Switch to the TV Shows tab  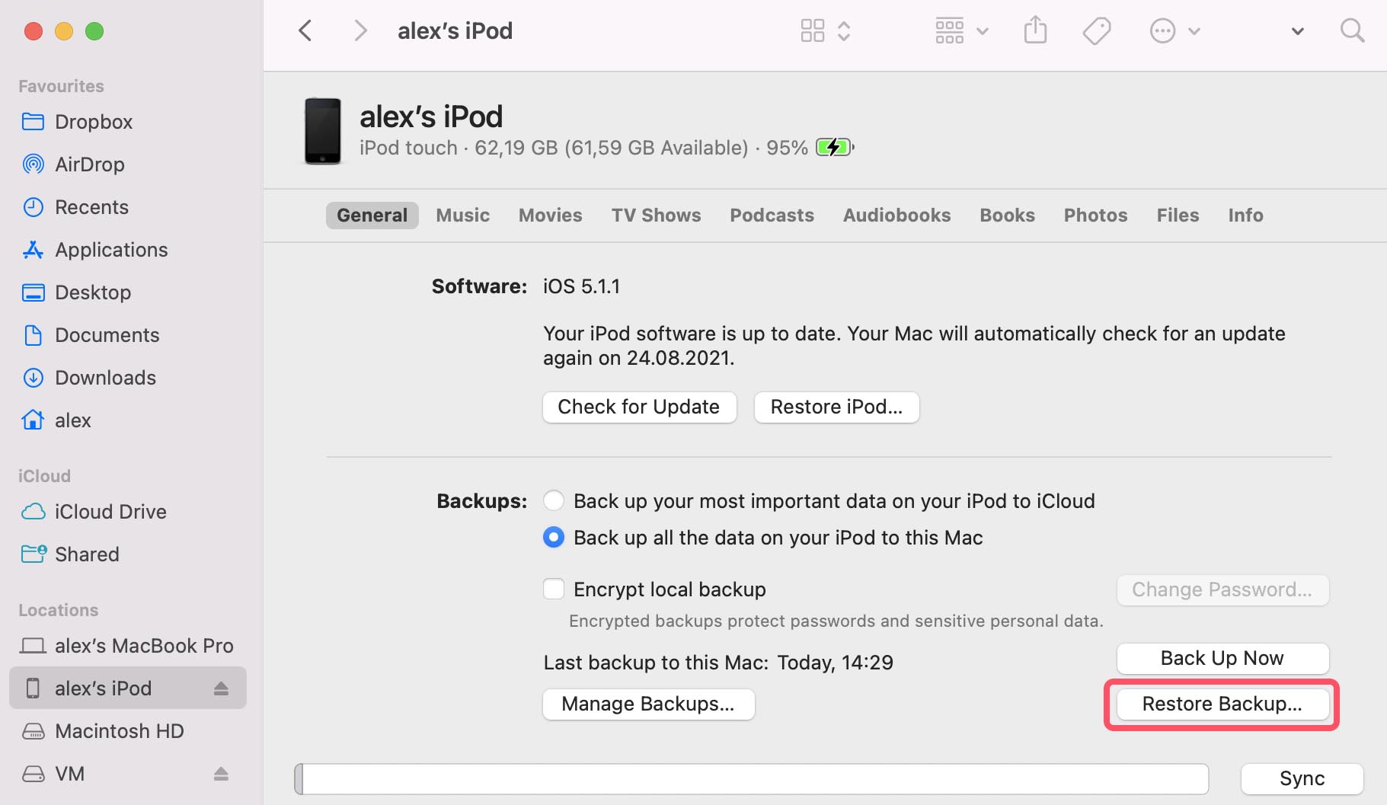point(657,216)
